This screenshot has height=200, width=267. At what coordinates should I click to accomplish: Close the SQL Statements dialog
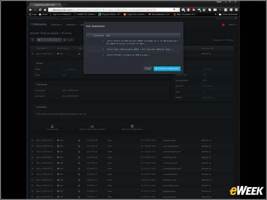148,69
